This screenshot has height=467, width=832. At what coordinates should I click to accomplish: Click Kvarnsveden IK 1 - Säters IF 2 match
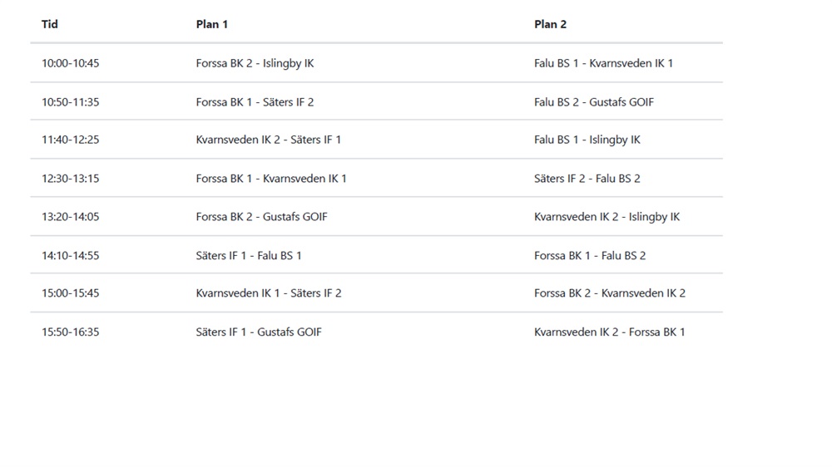click(x=269, y=292)
